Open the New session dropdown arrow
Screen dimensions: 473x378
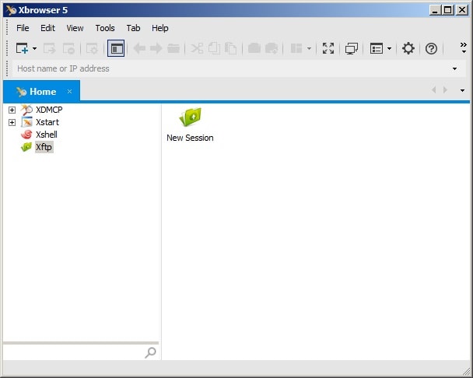click(x=34, y=48)
